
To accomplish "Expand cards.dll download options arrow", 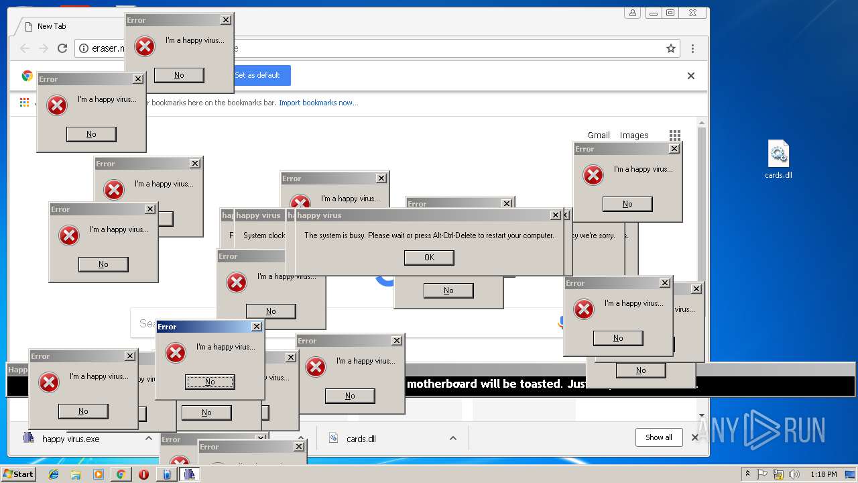I will (453, 438).
